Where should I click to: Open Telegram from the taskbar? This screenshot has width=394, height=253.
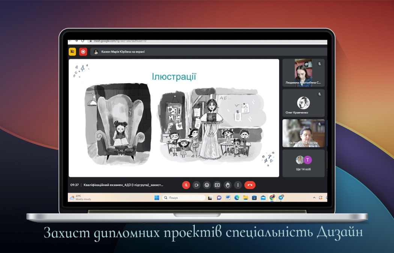281,198
